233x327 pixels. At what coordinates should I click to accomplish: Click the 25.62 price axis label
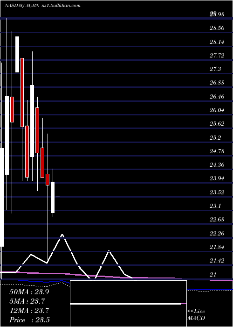coord(217,124)
